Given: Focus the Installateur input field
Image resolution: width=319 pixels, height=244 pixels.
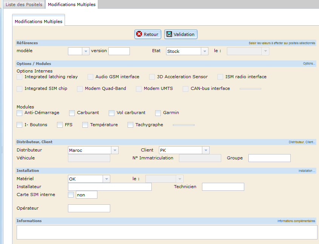Looking at the screenshot, I should 109,187.
